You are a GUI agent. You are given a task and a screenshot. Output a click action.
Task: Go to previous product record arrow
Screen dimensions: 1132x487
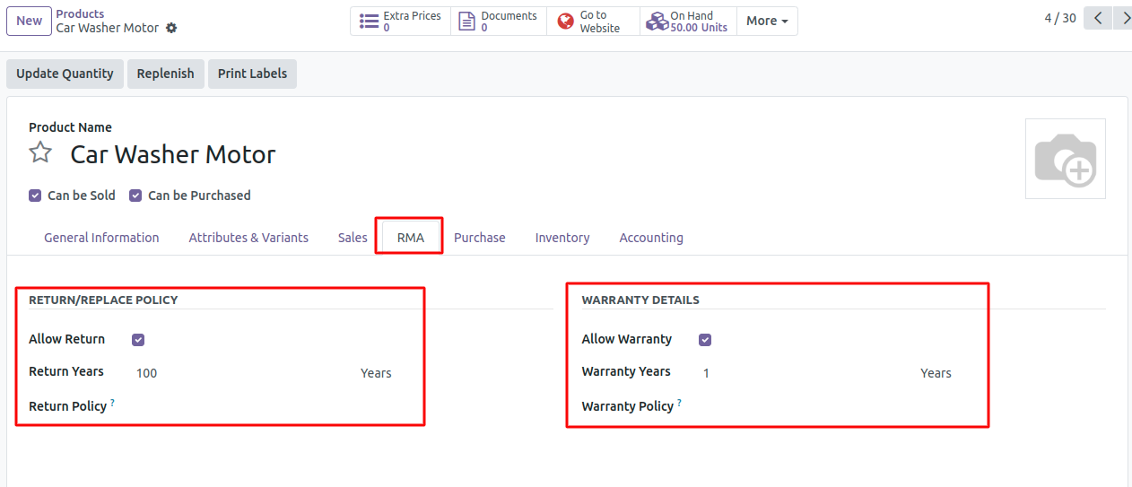coord(1098,18)
